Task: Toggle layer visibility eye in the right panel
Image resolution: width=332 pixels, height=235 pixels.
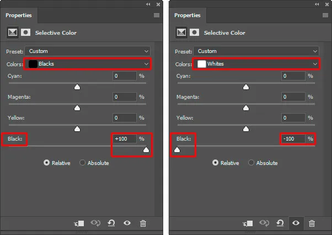Action: (296, 223)
